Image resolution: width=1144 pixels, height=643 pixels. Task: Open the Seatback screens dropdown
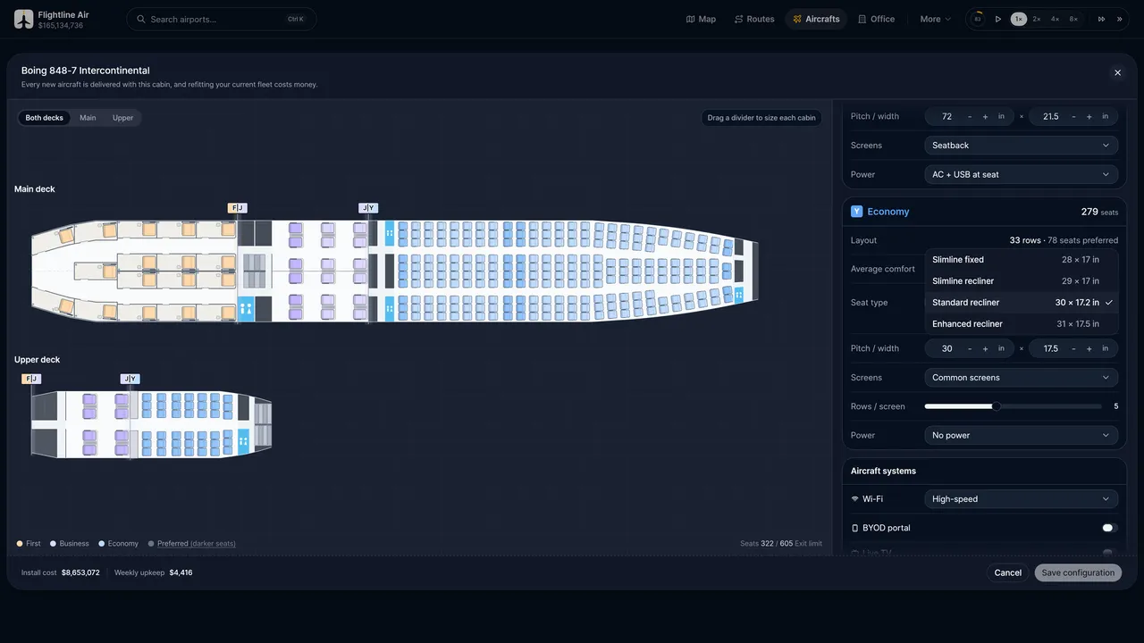click(1021, 146)
